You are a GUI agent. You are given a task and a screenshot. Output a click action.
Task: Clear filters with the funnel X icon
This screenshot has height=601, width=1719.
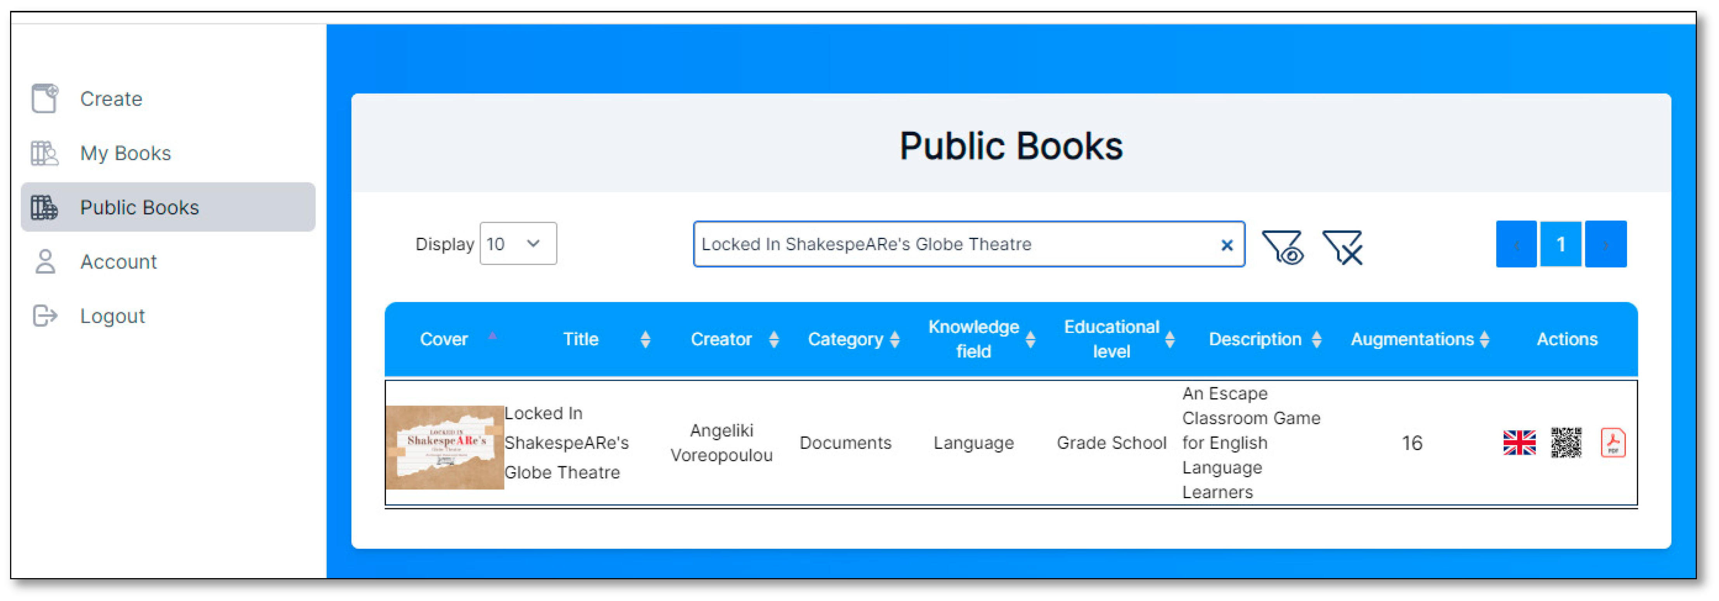pos(1342,248)
